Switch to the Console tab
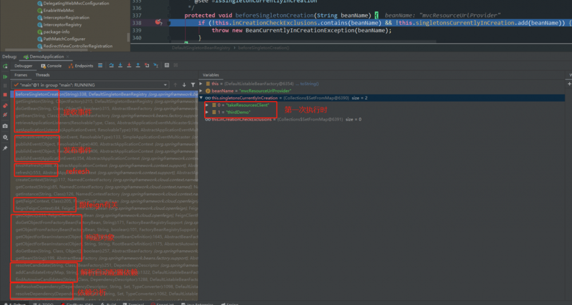The width and height of the screenshot is (572, 305). coord(51,66)
